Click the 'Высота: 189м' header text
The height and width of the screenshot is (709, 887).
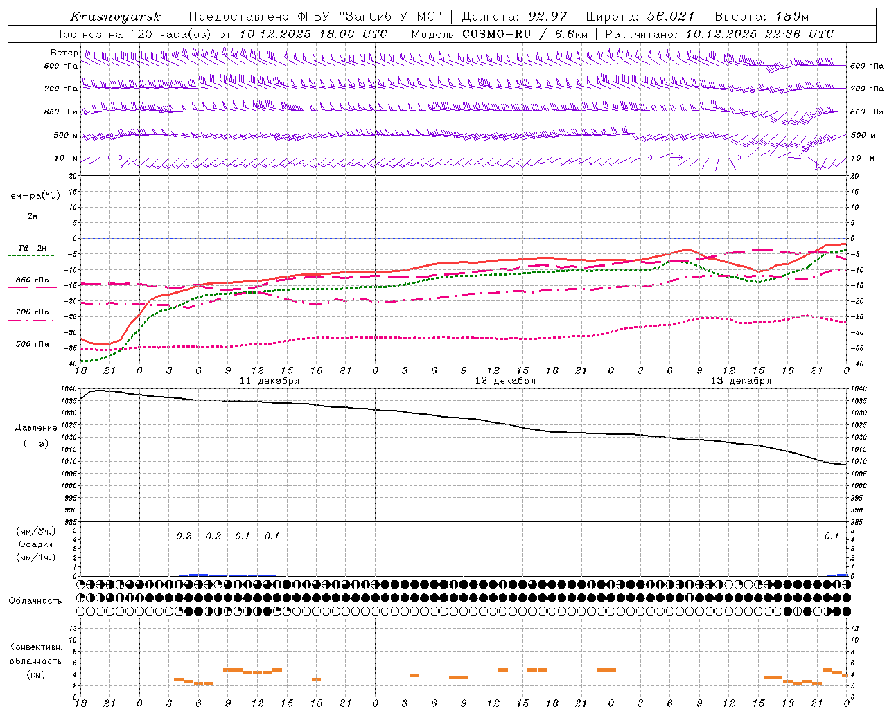pyautogui.click(x=762, y=17)
